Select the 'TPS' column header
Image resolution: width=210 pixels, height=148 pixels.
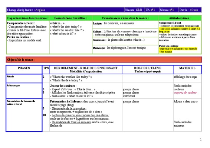46,70
